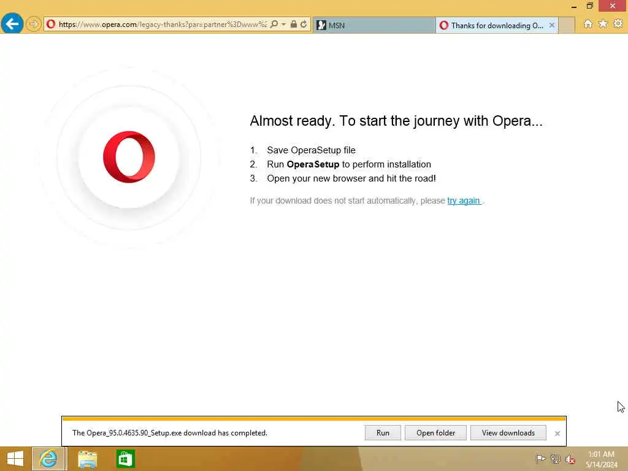The height and width of the screenshot is (471, 628).
Task: Click download completed message text
Action: coord(169,433)
